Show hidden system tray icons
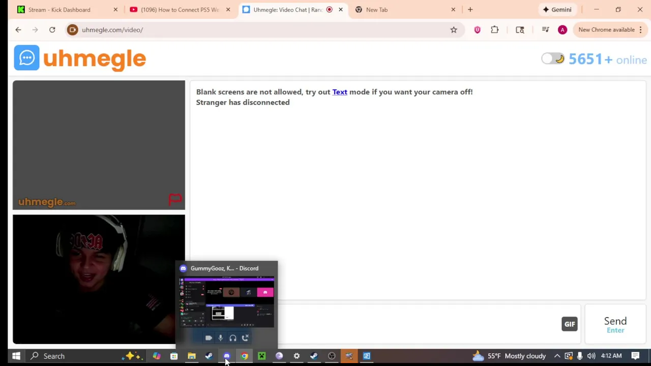Viewport: 651px width, 366px height. [557, 356]
